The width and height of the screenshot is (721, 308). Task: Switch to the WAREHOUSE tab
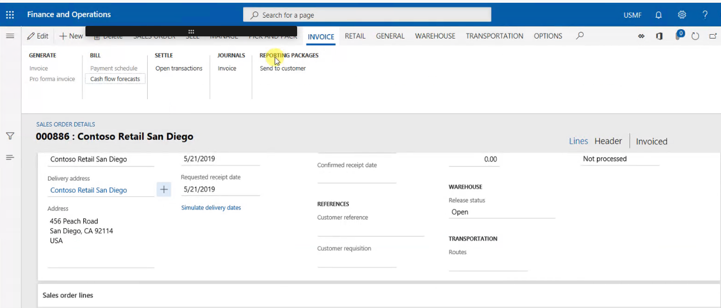435,36
